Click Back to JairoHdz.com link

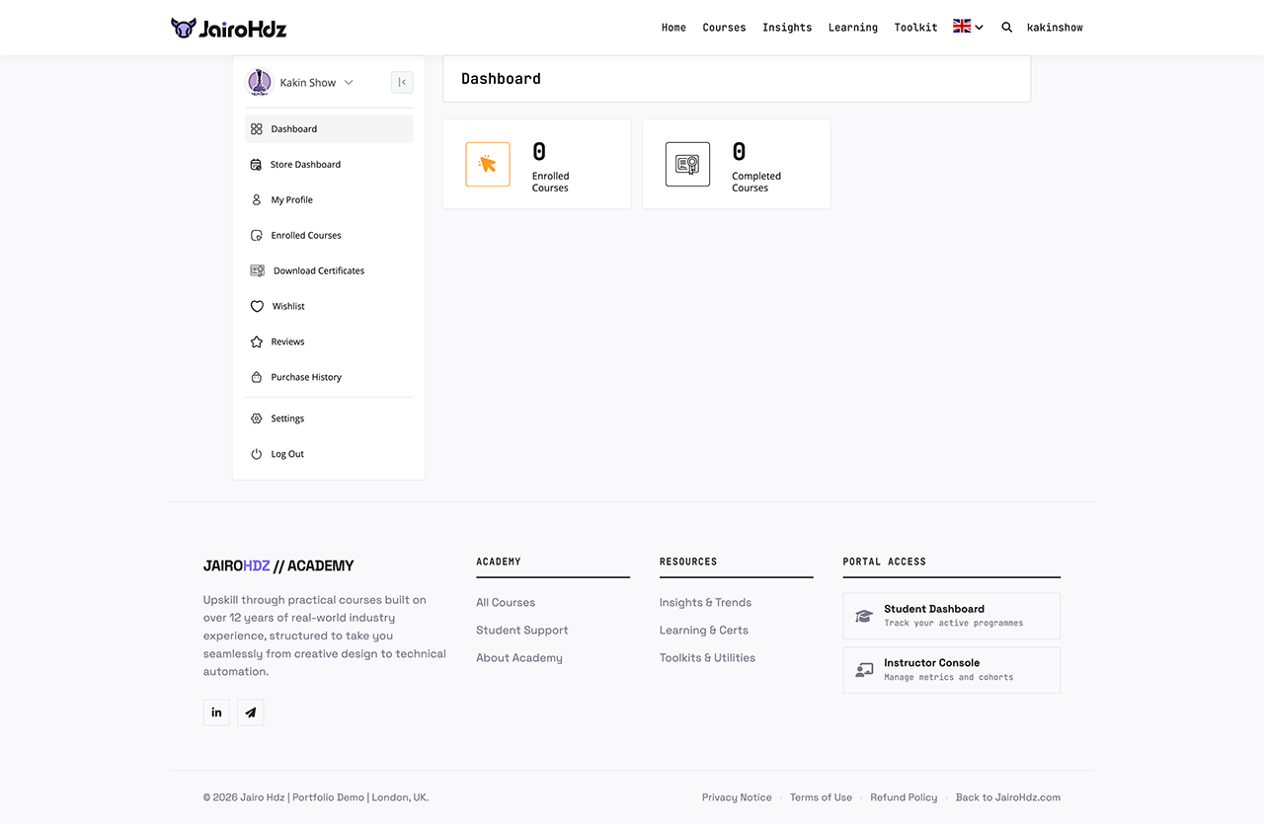[x=1008, y=797]
